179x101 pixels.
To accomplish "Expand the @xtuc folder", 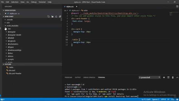I will (x=10, y=53).
